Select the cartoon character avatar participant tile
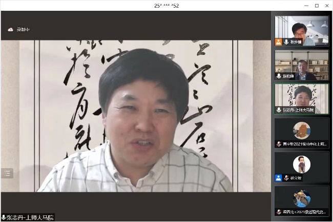 (302, 165)
